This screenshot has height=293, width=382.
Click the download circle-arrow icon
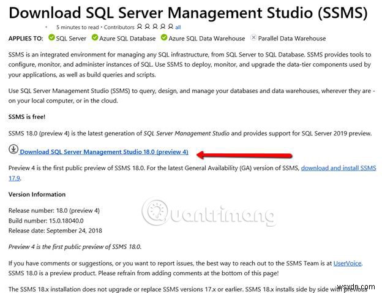pos(13,149)
